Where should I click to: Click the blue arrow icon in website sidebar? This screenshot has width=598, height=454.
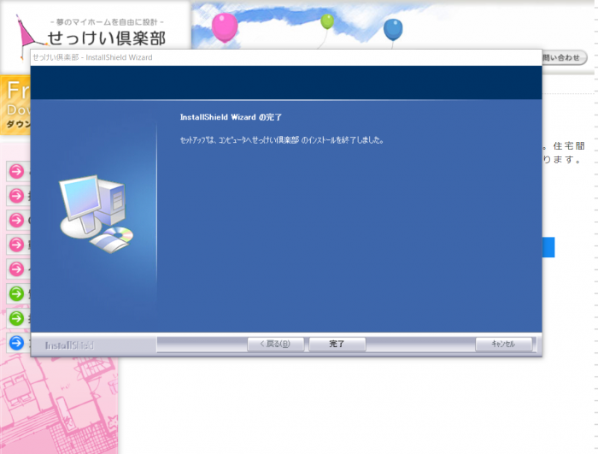16,343
